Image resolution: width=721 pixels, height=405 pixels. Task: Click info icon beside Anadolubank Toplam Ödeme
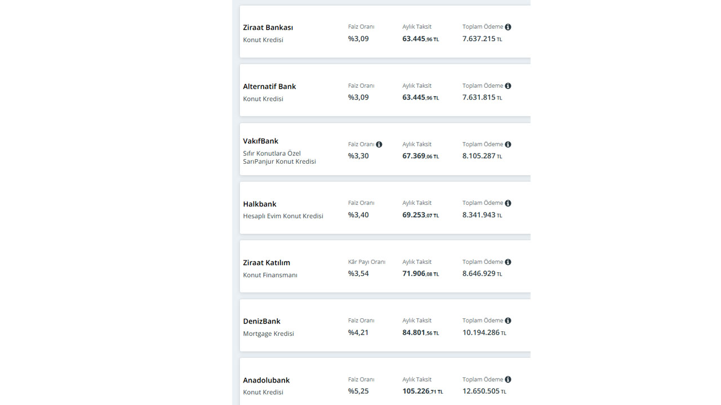pos(508,380)
